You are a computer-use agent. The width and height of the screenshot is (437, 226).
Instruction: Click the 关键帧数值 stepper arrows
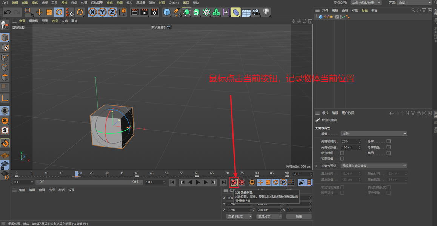[x=359, y=147]
